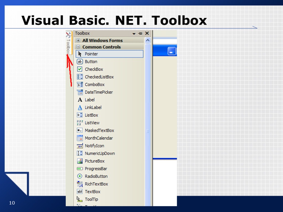Select the 'RadioButton' text entry
Image resolution: width=283 pixels, height=212 pixels.
[x=96, y=176]
